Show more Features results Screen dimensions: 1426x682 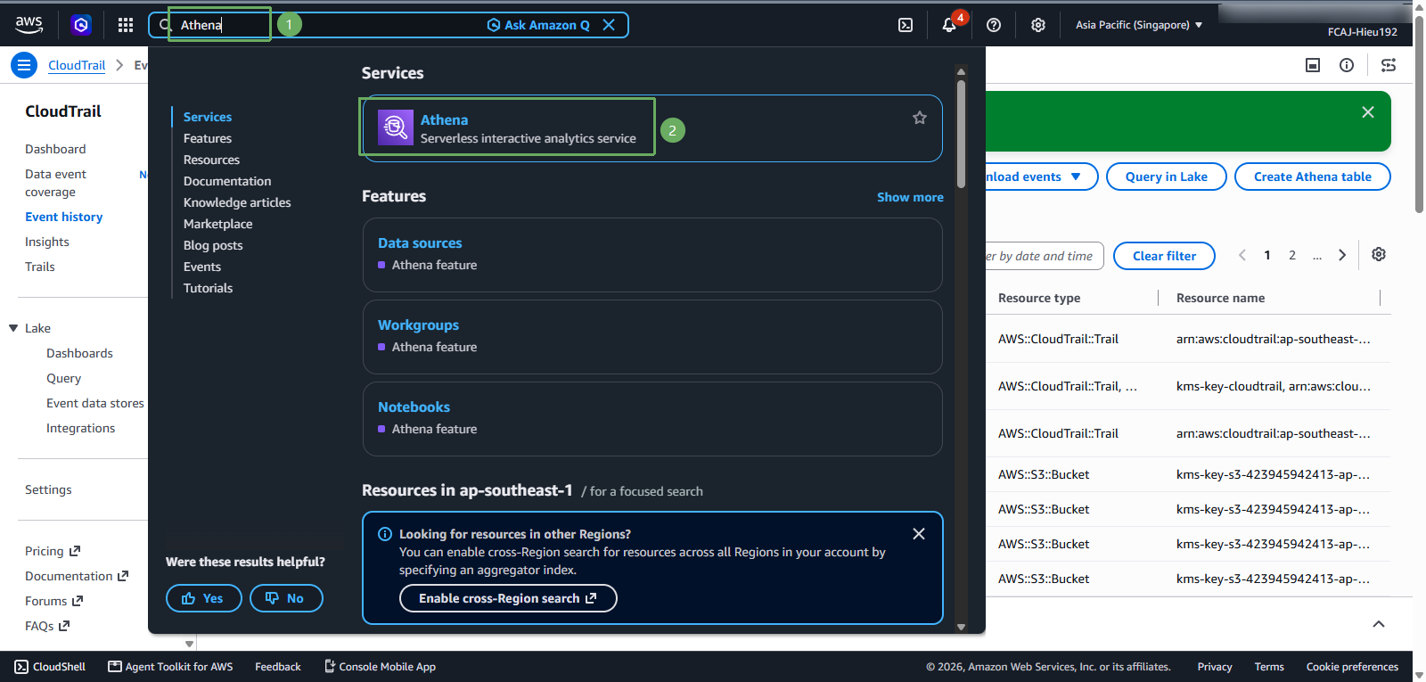(x=910, y=197)
